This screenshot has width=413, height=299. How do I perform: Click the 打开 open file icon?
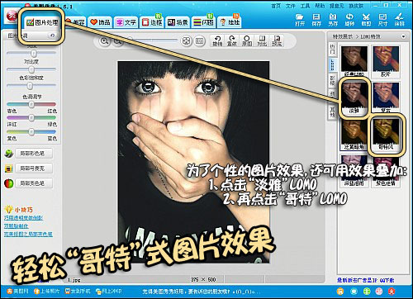(x=300, y=20)
